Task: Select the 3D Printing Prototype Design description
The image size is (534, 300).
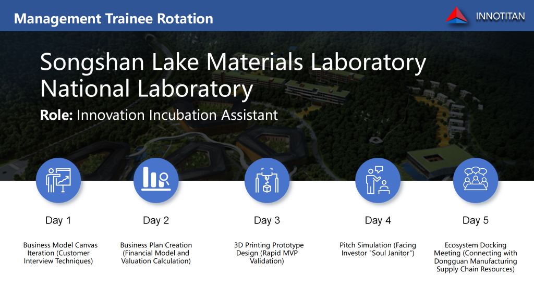Action: [x=269, y=253]
